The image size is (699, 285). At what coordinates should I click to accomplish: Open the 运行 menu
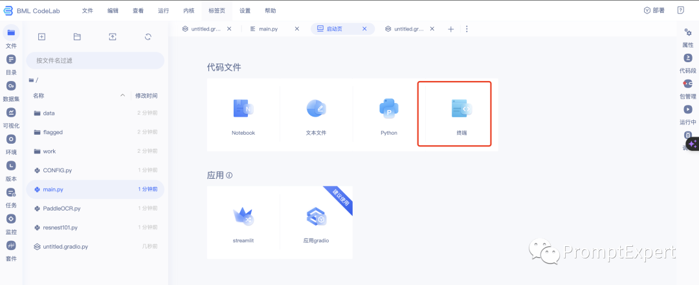tap(164, 11)
